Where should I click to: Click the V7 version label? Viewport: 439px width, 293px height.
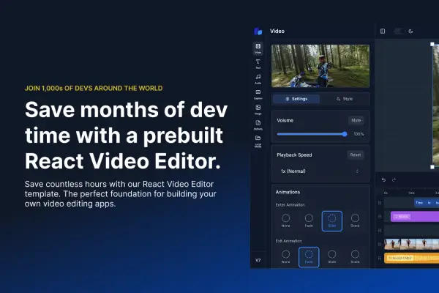[258, 260]
